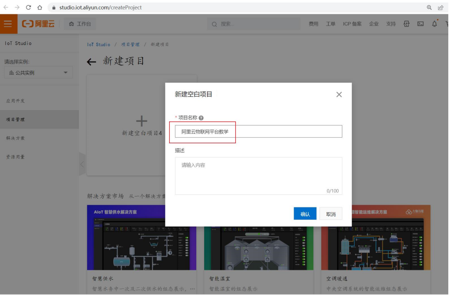Click the address bar lock icon
This screenshot has width=450, height=295.
pos(54,8)
